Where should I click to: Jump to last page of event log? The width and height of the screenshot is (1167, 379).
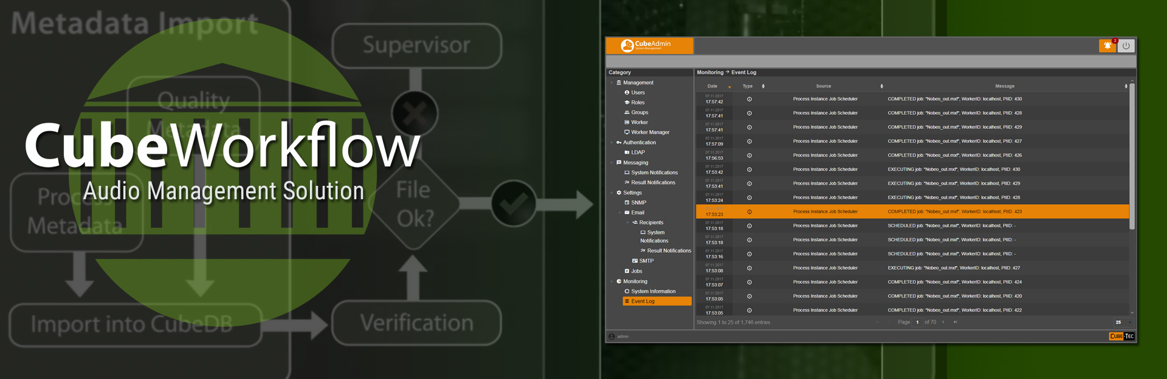pos(955,323)
